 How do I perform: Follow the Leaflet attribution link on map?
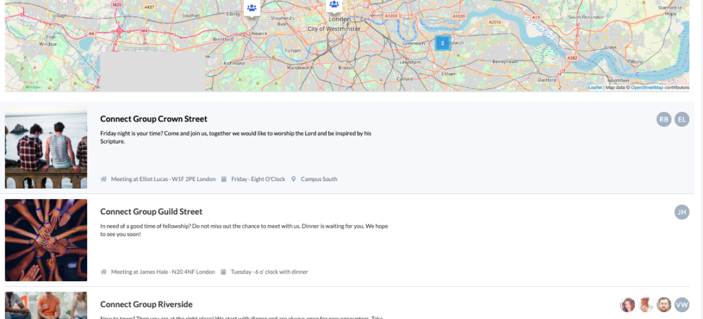pos(595,87)
